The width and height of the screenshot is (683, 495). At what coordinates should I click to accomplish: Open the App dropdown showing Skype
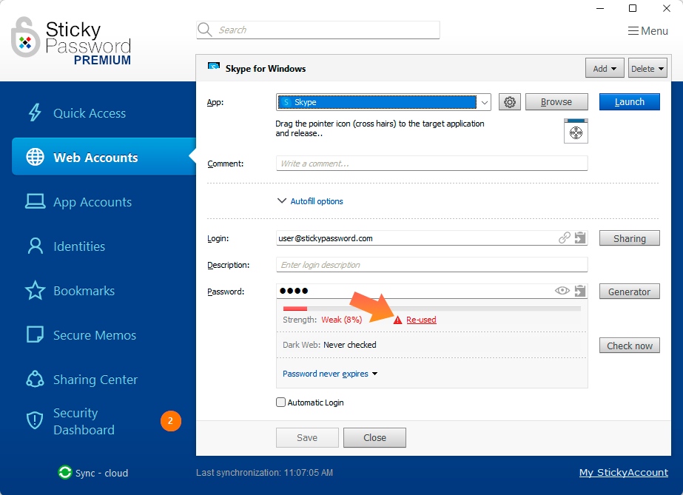coord(383,102)
